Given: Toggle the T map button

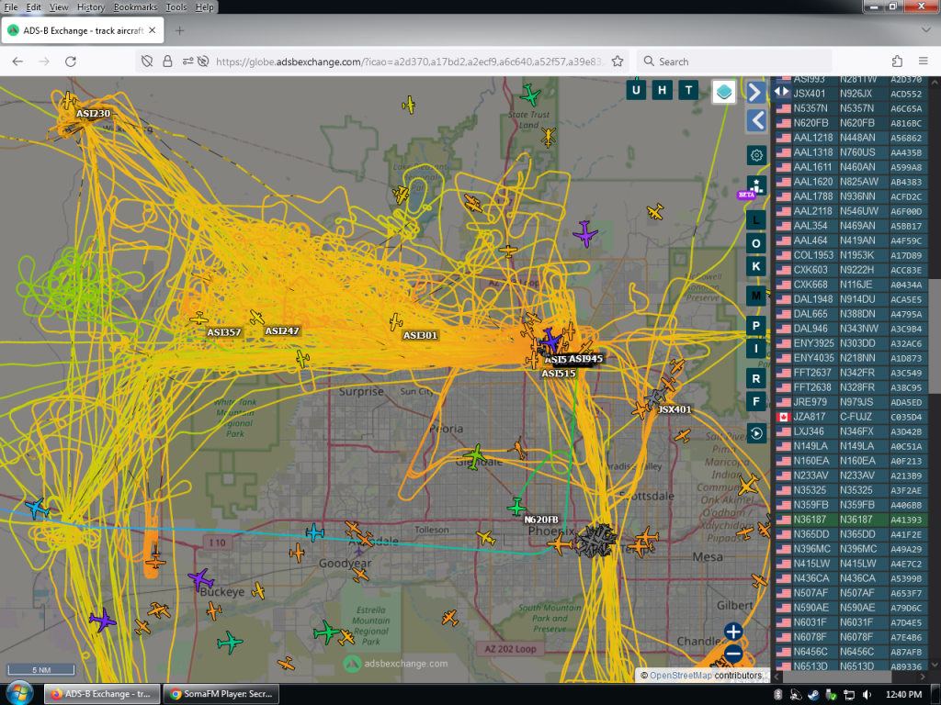Looking at the screenshot, I should [688, 90].
